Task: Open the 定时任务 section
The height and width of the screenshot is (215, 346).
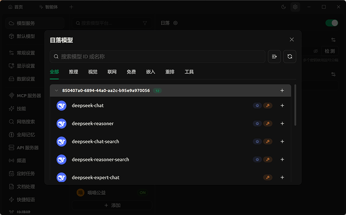Action: click(22, 174)
